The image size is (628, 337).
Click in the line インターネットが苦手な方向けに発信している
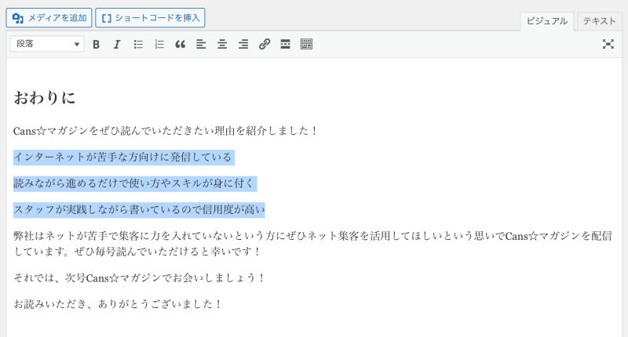coord(123,158)
